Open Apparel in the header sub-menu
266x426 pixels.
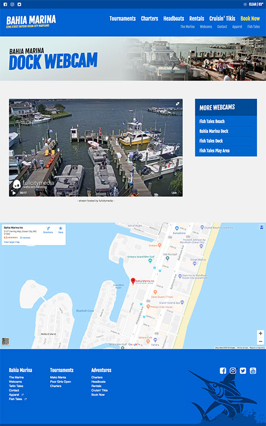237,27
